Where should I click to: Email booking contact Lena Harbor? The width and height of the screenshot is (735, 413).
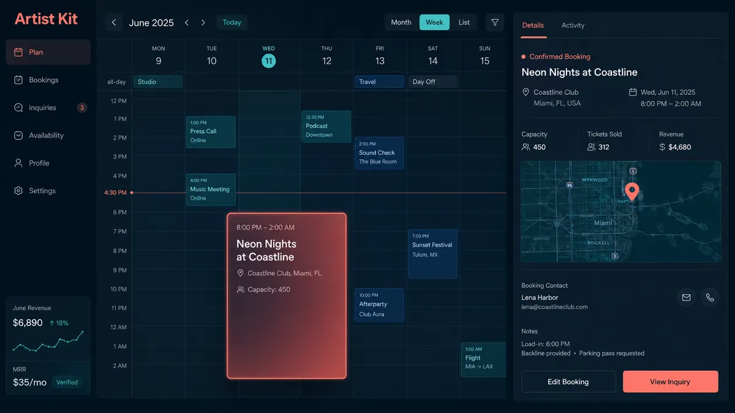click(687, 297)
